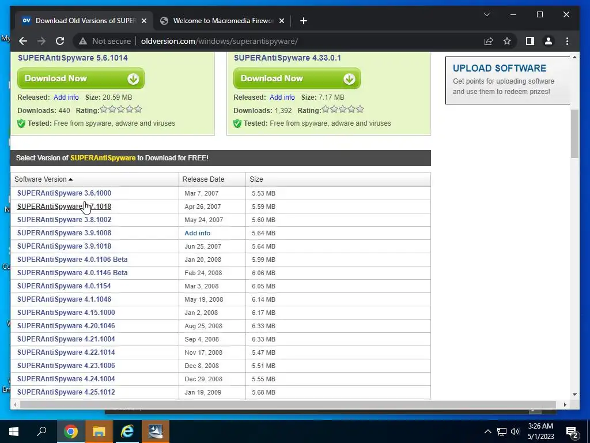
Task: Open SUPERAntiSpyware 4.20.1046 version
Action: (x=66, y=326)
